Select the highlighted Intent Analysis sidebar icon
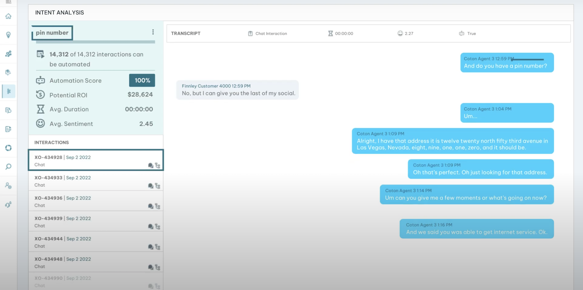 (9, 91)
